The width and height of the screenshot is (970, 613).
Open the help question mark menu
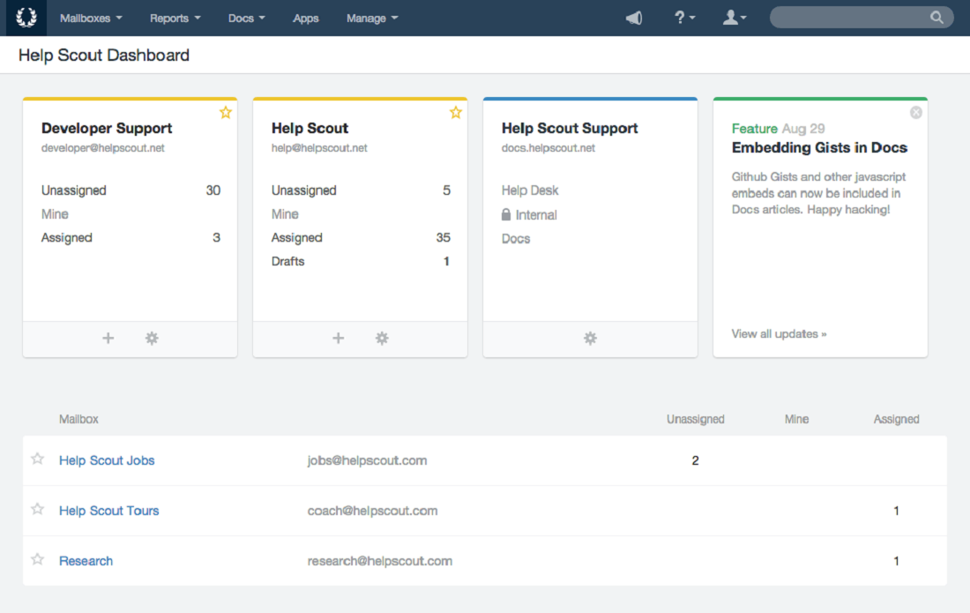point(680,18)
